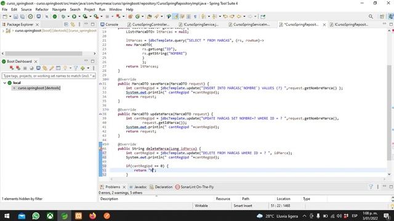Click the Resource column header in Problems
The height and width of the screenshot is (221, 394).
(227, 199)
